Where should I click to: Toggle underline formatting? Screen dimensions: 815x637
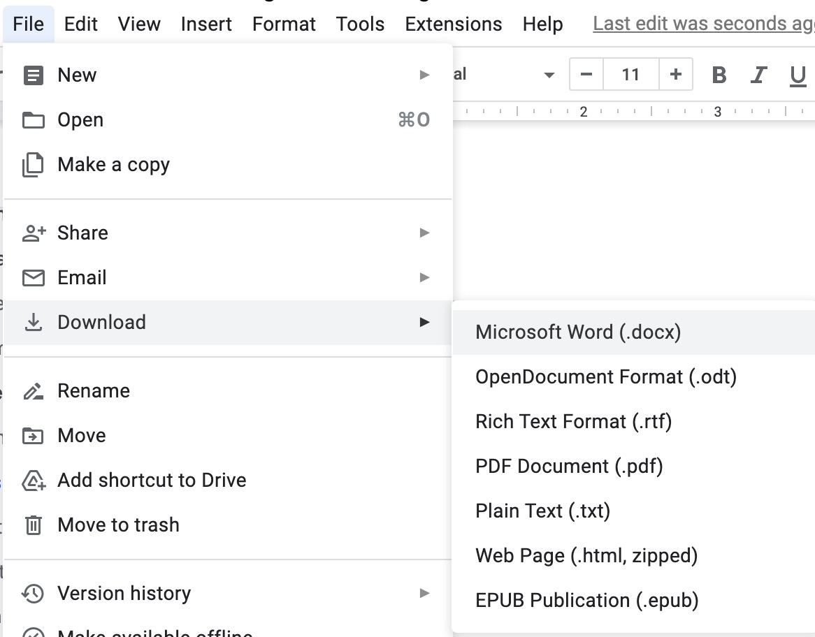point(798,74)
